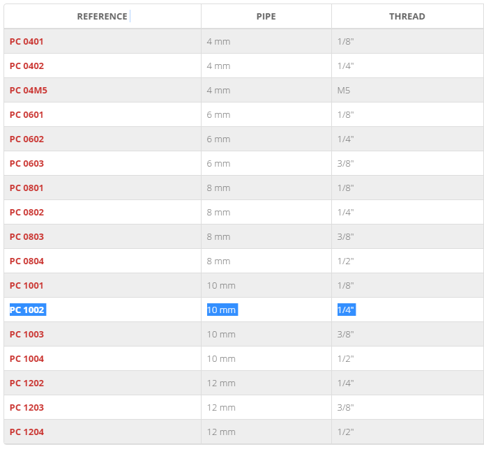
Task: Select the PC 1003 reference link
Action: 27,334
